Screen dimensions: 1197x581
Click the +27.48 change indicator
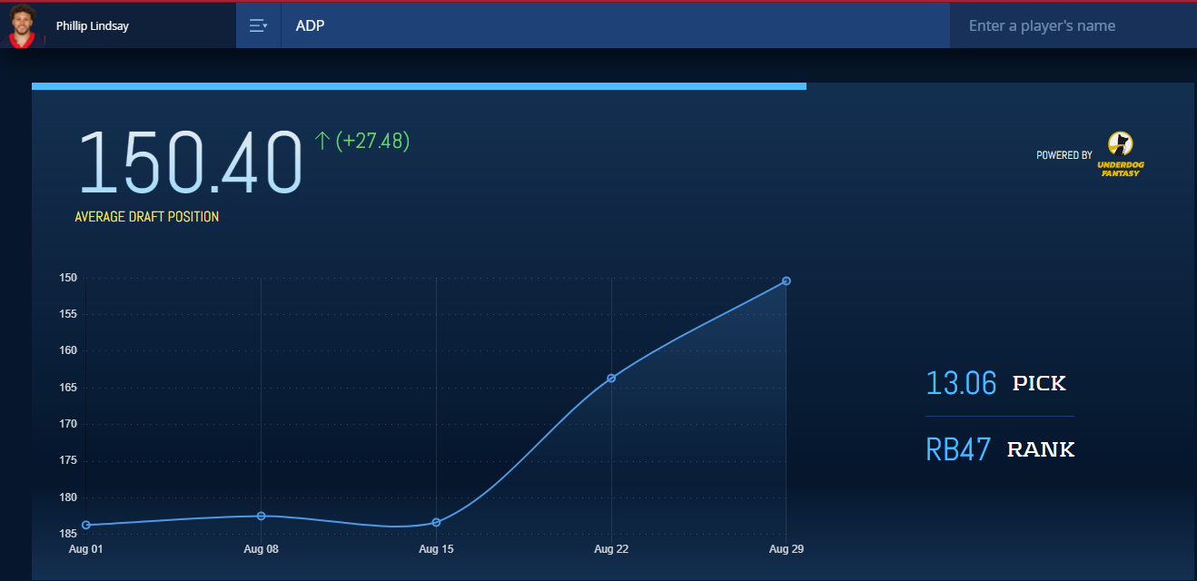pyautogui.click(x=373, y=141)
